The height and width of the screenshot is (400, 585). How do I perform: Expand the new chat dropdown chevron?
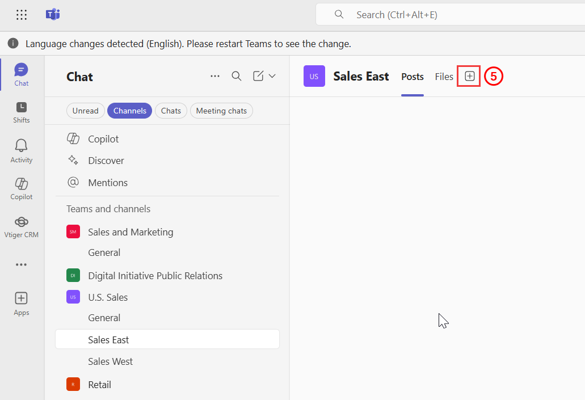pyautogui.click(x=272, y=76)
